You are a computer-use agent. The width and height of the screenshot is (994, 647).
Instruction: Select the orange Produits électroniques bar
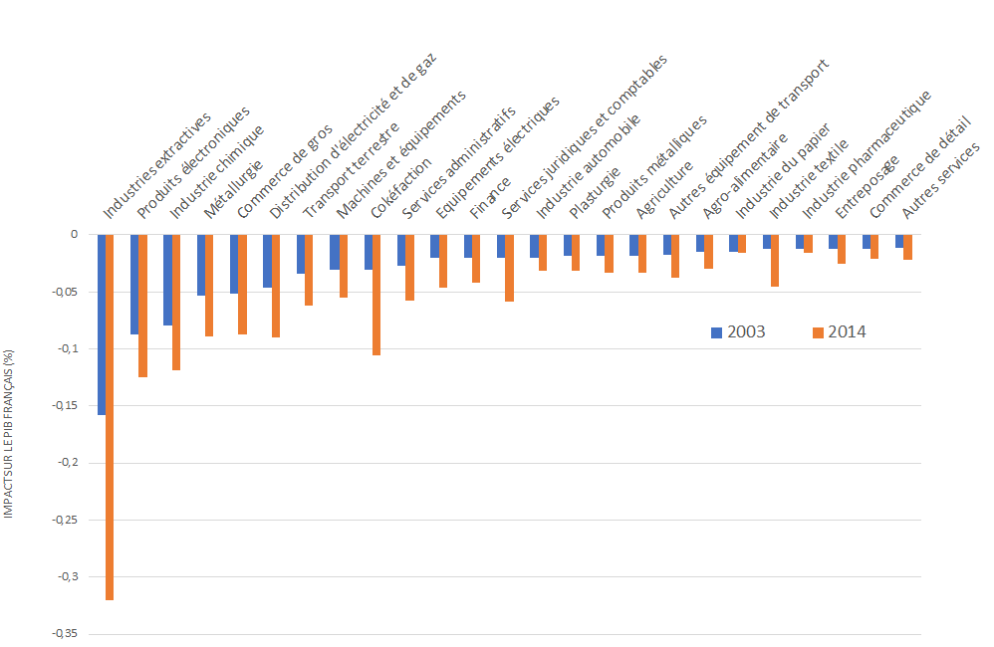pyautogui.click(x=142, y=307)
